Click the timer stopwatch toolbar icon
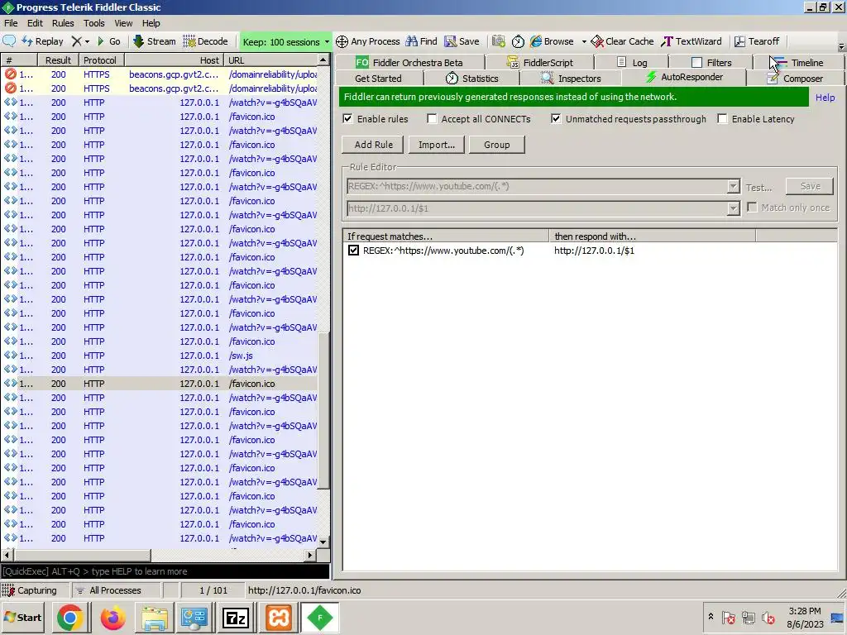This screenshot has width=847, height=635. click(x=518, y=41)
